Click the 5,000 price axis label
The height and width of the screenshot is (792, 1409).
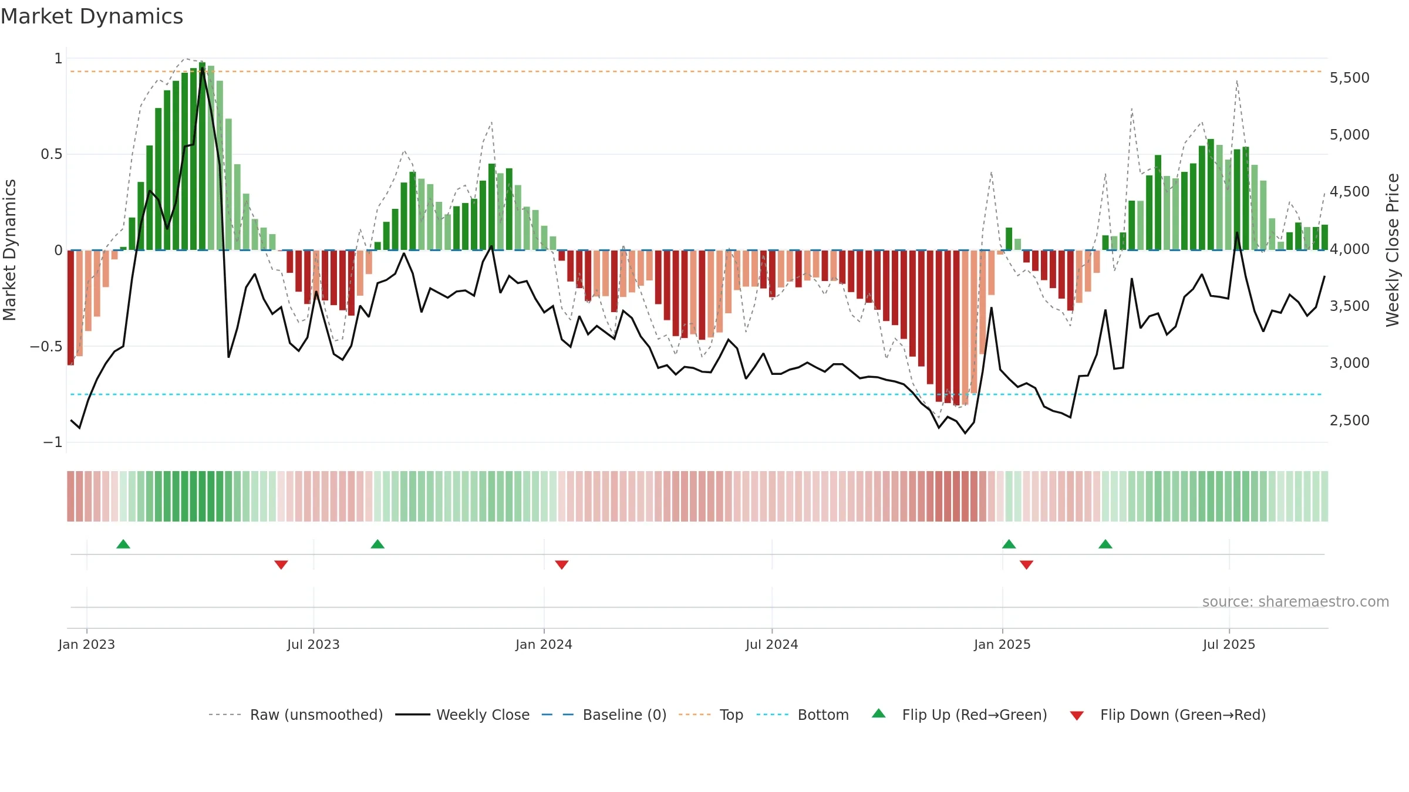point(1350,135)
